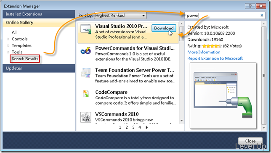
Task: Close the Extension Manager dialog
Action: coord(250,141)
